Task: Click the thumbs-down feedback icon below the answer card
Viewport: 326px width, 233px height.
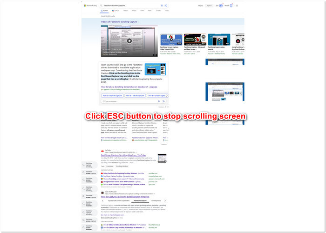Action: point(168,107)
